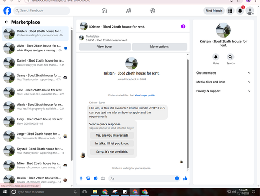
Task: Open the Flory conversation in the list
Action: (35, 121)
